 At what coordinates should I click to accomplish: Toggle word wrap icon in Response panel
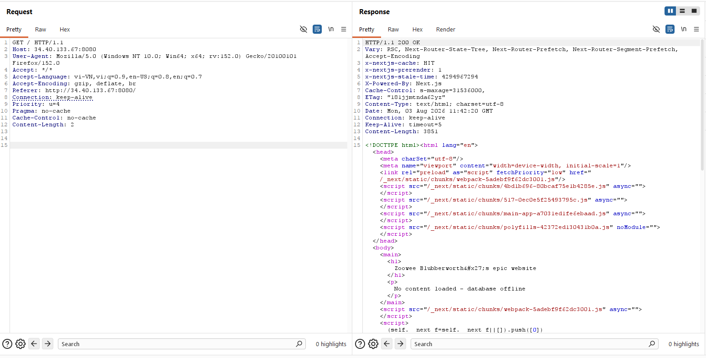[x=670, y=29]
